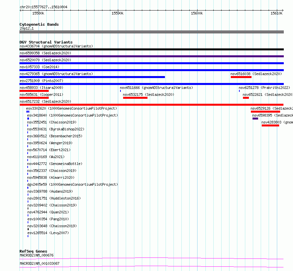Image resolution: width=293 pixels, height=271 pixels.
Task: Click nsv5670714 Ebert2021 label
Action: point(49,150)
